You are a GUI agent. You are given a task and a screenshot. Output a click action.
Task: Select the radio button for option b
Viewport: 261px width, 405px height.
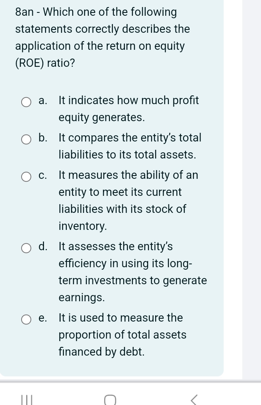pos(27,140)
